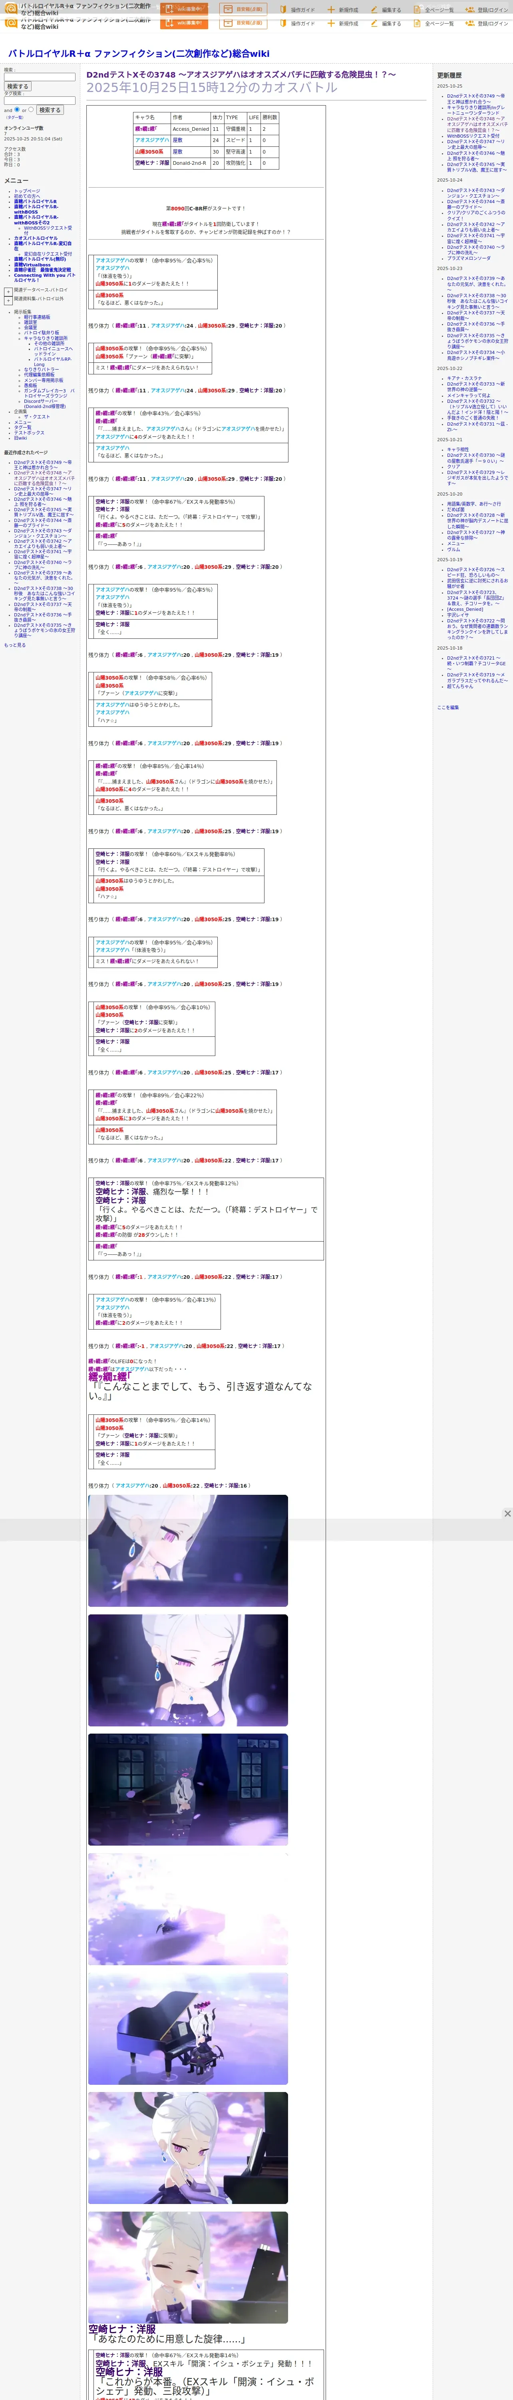Open the dark room with windows image

click(188, 1789)
